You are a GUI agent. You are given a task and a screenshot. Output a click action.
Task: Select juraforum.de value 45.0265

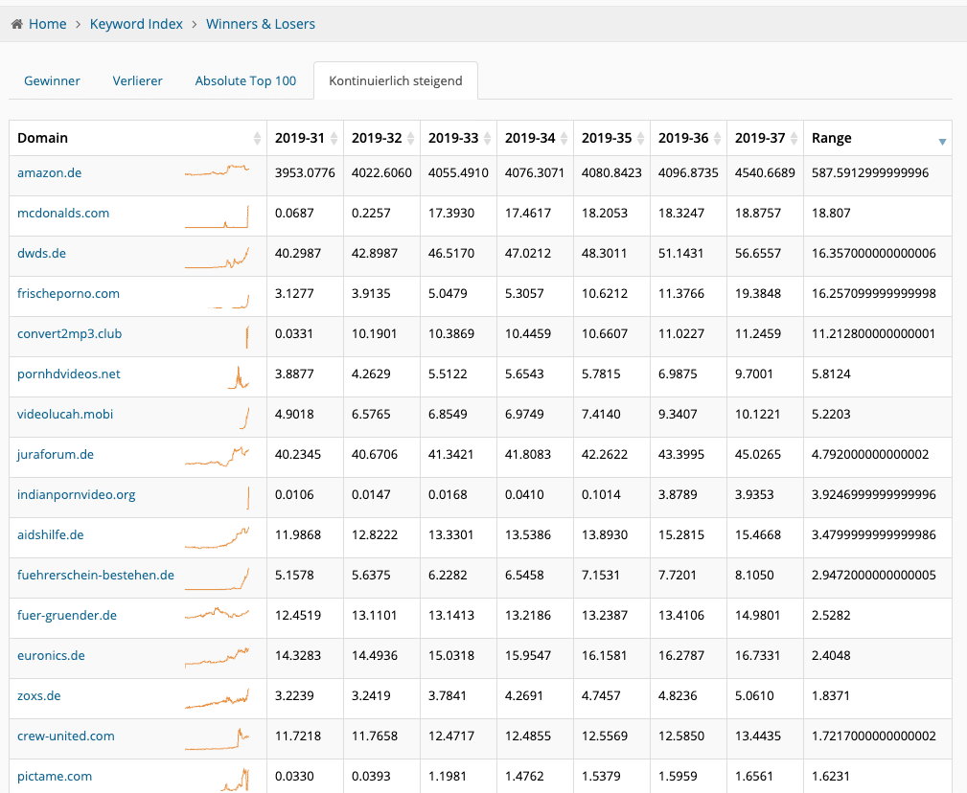tap(758, 455)
